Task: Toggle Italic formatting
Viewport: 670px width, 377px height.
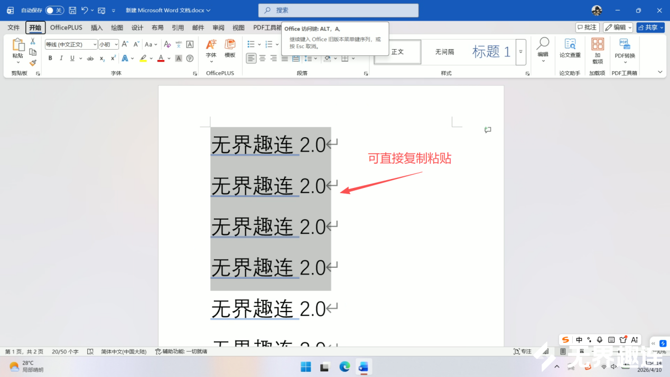Action: point(61,58)
